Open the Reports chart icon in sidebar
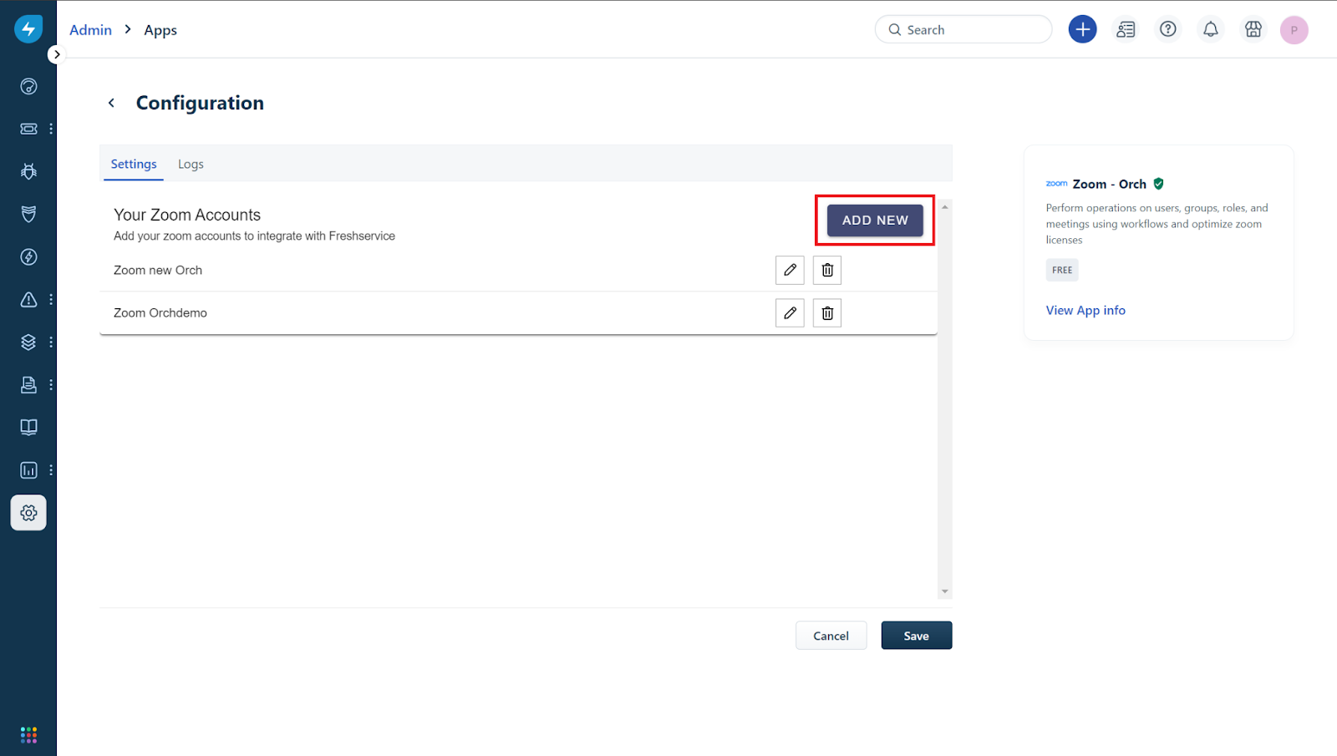The image size is (1337, 756). [x=28, y=470]
